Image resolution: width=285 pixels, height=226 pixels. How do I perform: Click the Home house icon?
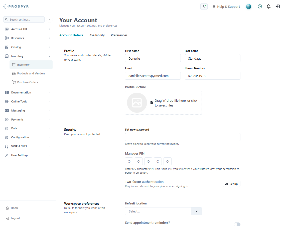click(x=7, y=208)
